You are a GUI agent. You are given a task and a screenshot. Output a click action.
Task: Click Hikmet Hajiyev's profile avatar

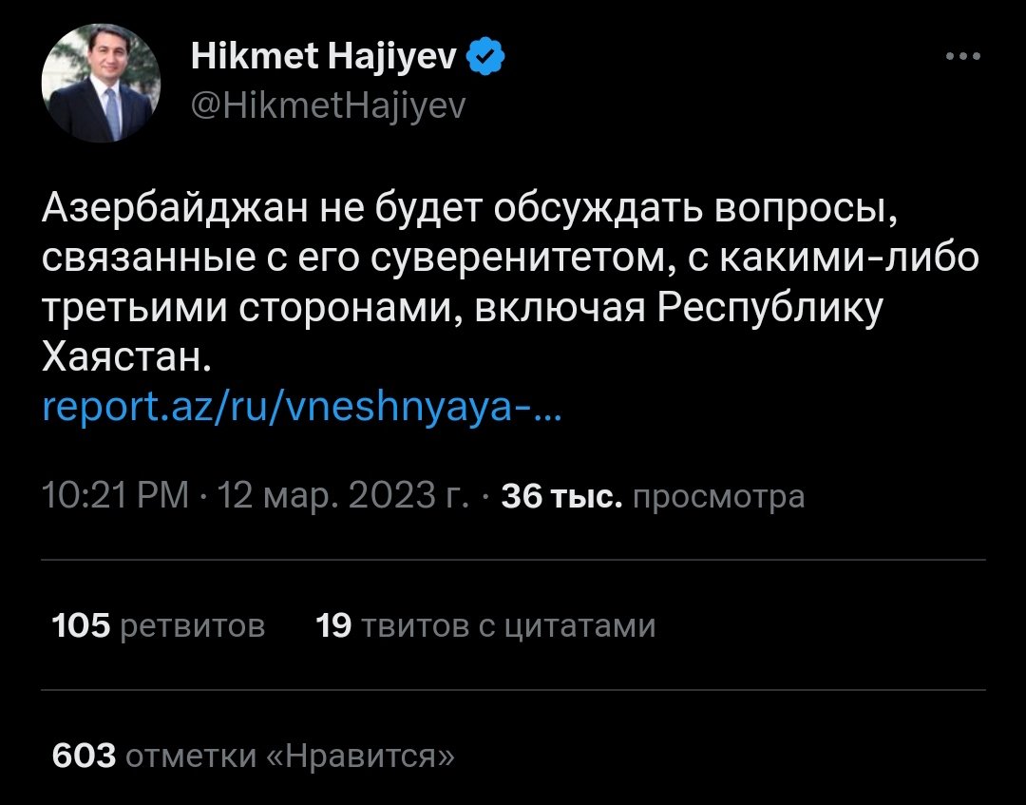[x=100, y=84]
